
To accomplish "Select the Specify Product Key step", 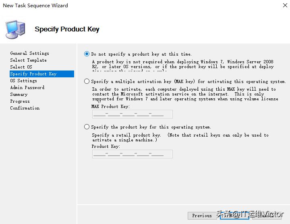I will point(33,74).
